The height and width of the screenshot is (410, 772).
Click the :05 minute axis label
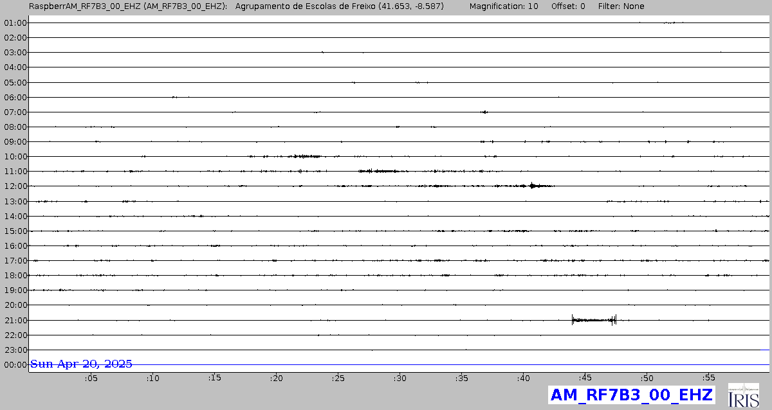point(91,378)
